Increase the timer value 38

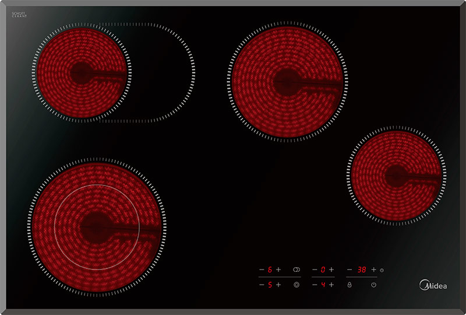pos(373,269)
